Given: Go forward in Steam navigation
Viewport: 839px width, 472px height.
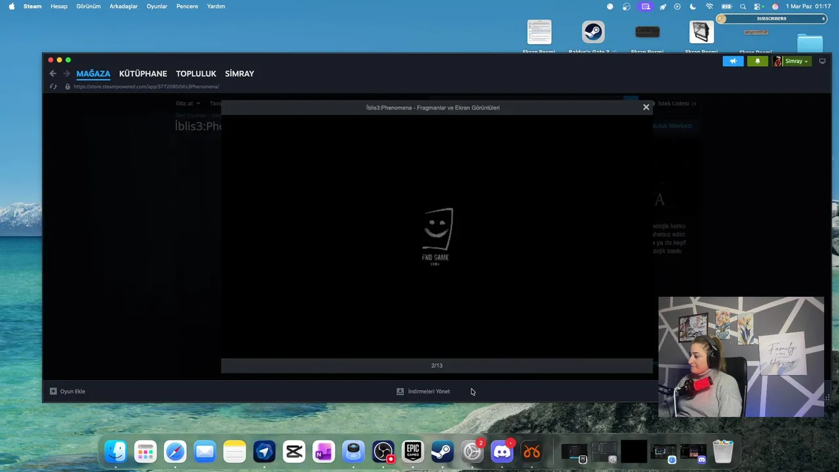Looking at the screenshot, I should 66,73.
